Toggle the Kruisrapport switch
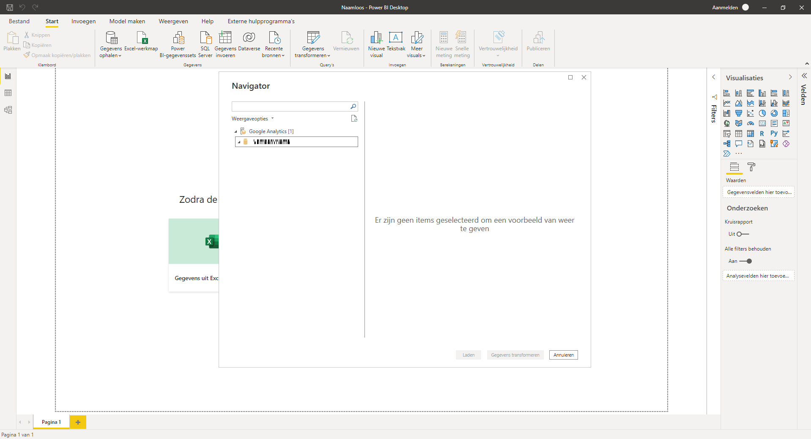Image resolution: width=811 pixels, height=439 pixels. pyautogui.click(x=743, y=234)
